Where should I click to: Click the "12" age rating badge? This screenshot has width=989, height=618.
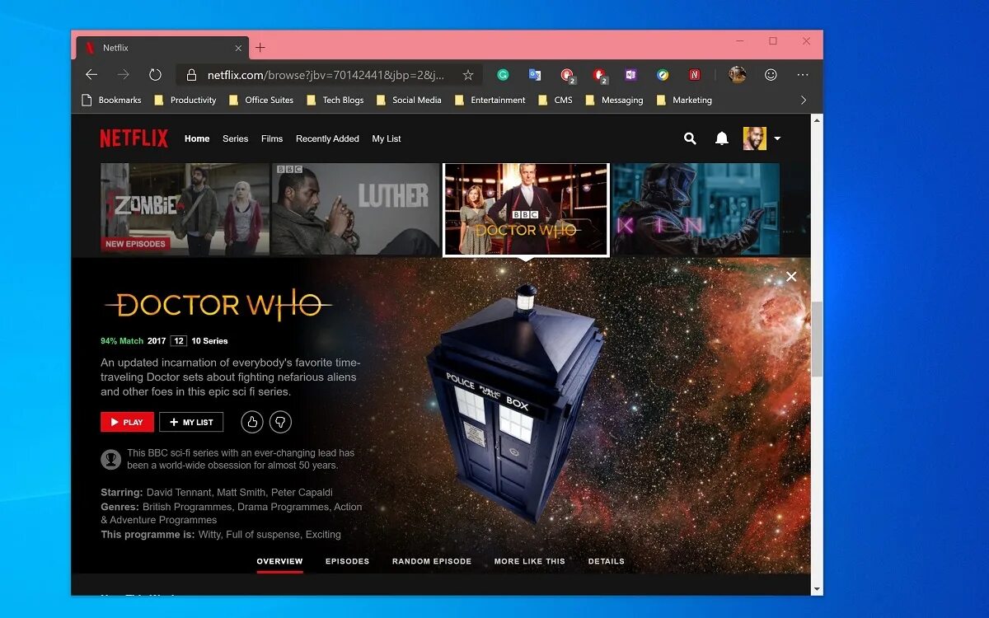click(179, 341)
